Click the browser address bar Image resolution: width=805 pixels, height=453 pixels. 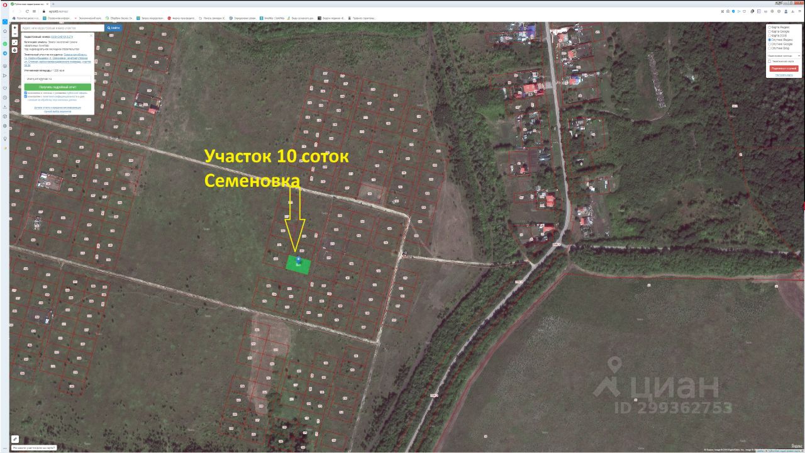click(377, 11)
